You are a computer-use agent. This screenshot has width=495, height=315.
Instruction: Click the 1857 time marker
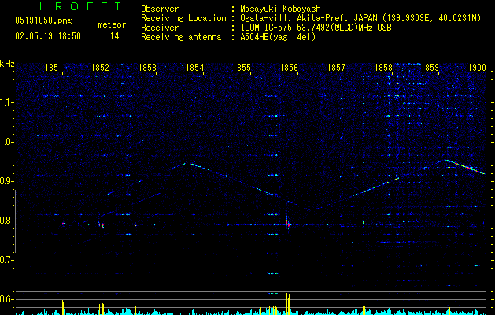[336, 67]
